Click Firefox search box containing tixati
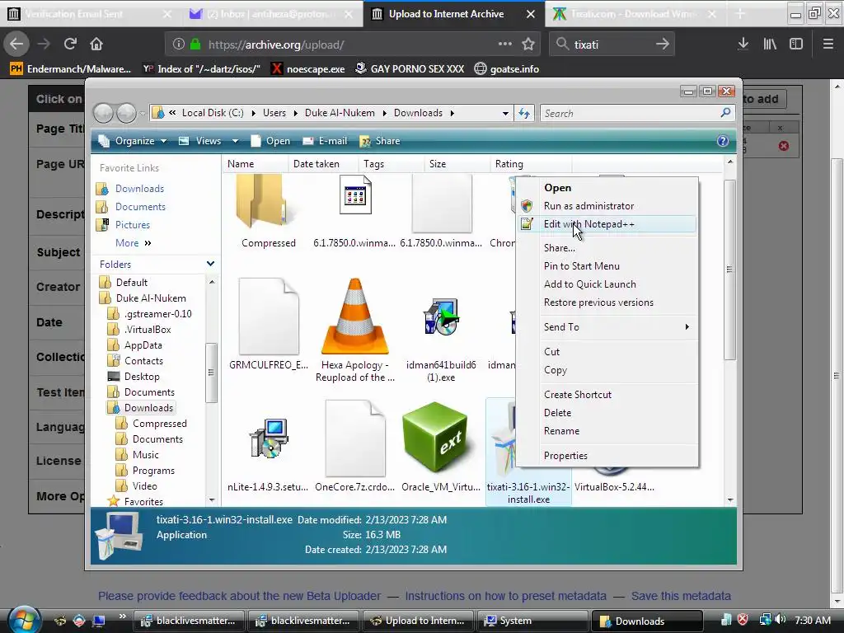844x633 pixels. point(612,45)
